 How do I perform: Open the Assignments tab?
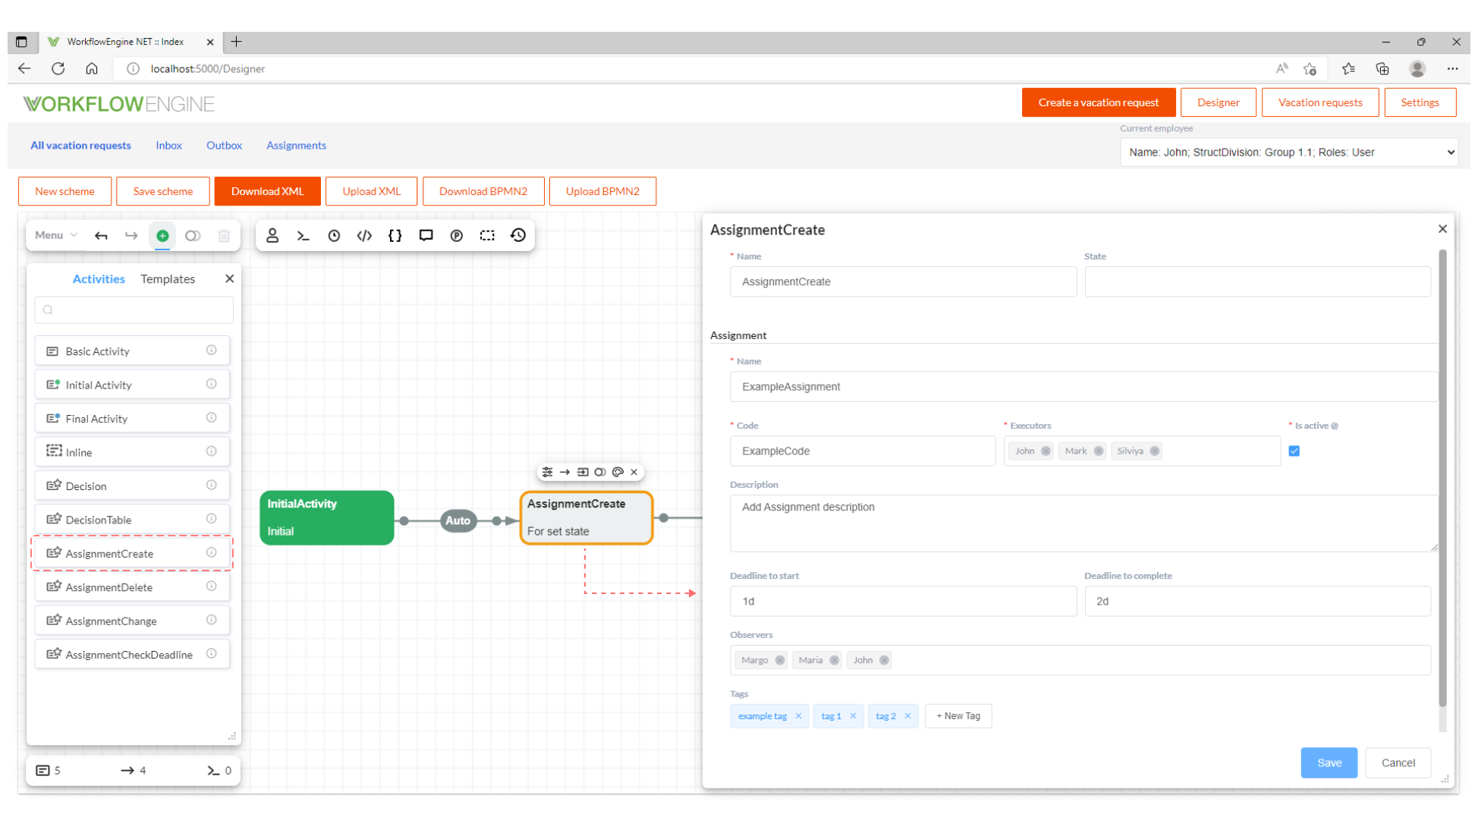click(x=296, y=146)
